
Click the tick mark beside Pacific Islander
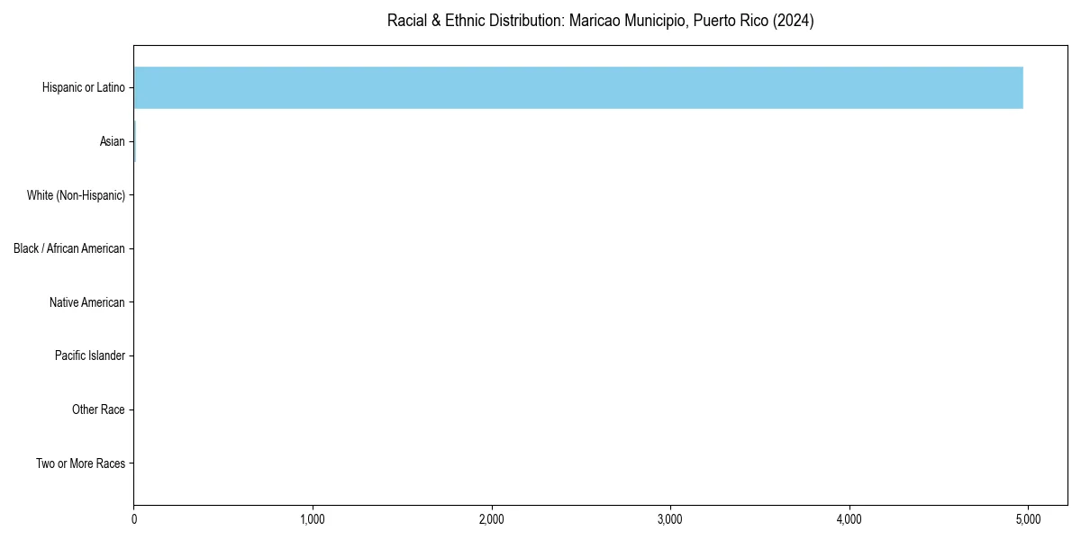point(130,356)
